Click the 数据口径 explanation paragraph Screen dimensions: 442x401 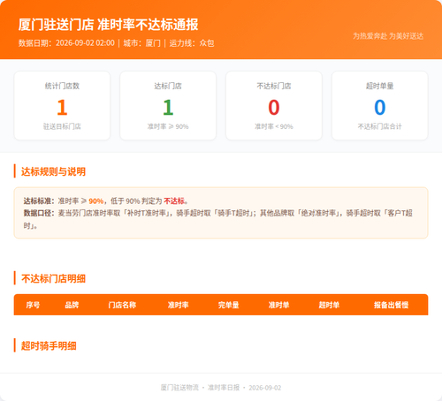(218, 219)
